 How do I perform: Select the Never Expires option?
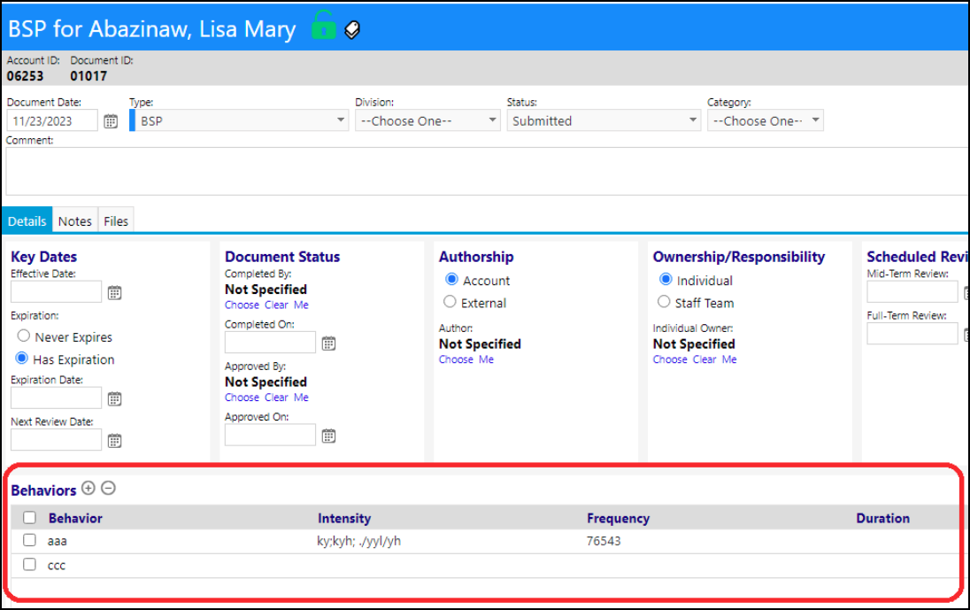point(24,336)
